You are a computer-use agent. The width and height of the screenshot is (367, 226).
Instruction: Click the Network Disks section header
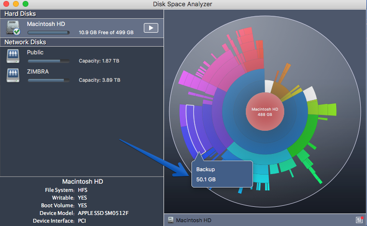tap(82, 42)
